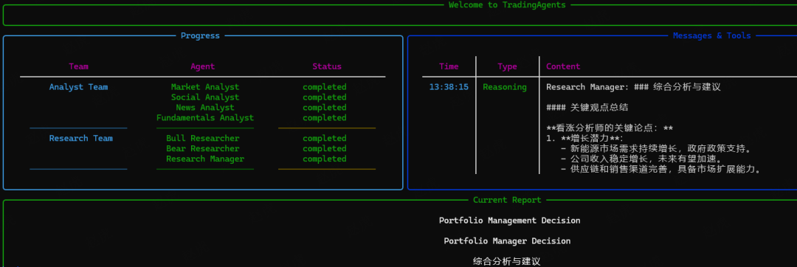Click the 'Team' column header
This screenshot has height=267, width=797.
(x=79, y=66)
